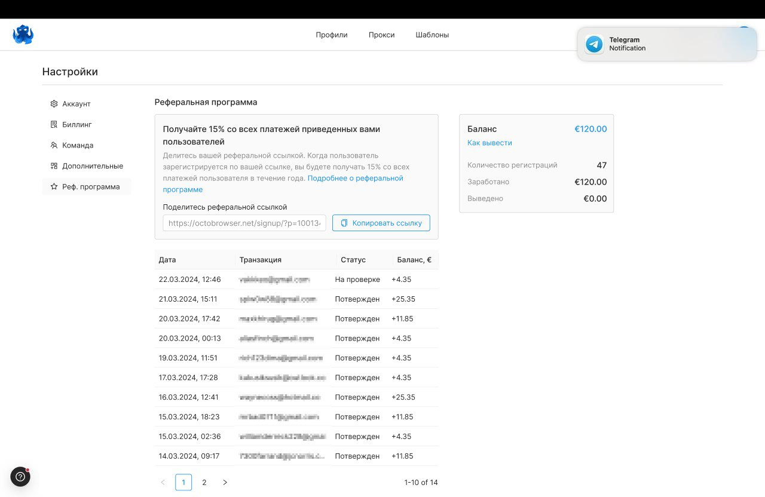Click date 15.03.2024, 18:23
Screen dimensions: 765x497
(189, 417)
